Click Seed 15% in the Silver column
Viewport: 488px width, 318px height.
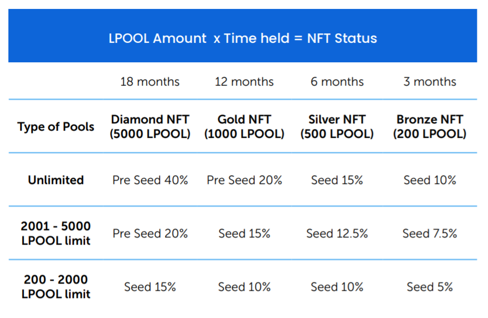pyautogui.click(x=337, y=180)
